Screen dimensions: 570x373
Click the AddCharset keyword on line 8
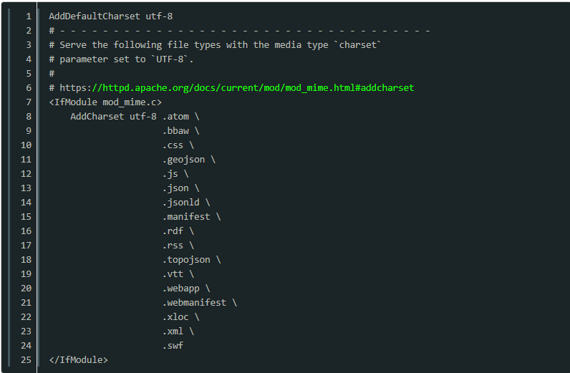(x=97, y=116)
